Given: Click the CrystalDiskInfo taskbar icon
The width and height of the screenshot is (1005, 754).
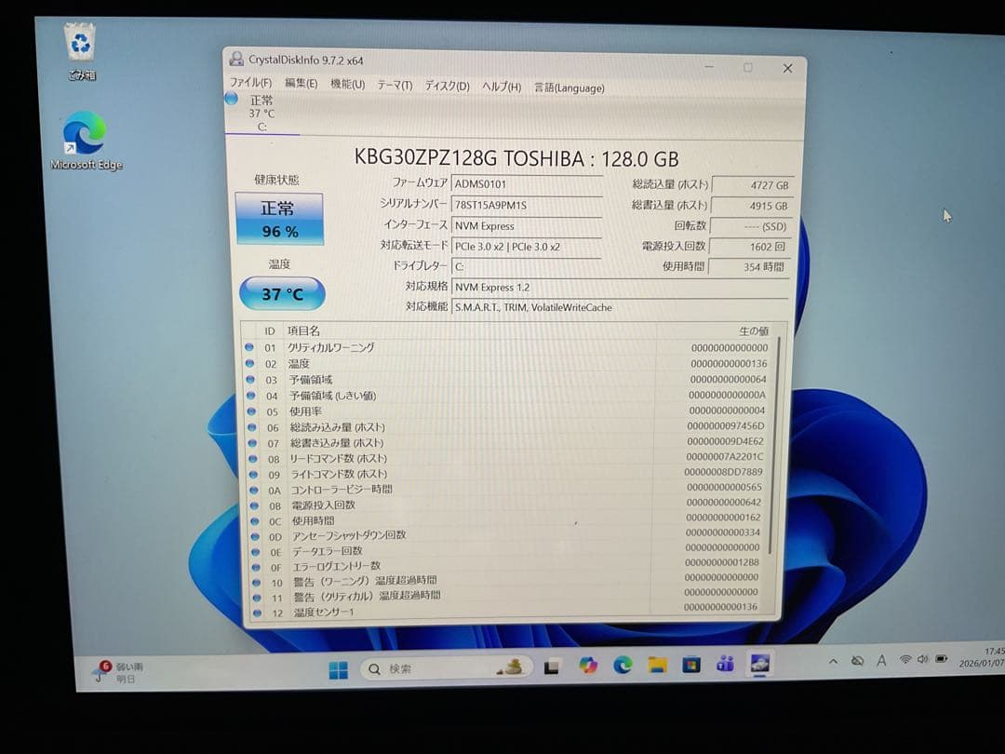Looking at the screenshot, I should point(759,663).
